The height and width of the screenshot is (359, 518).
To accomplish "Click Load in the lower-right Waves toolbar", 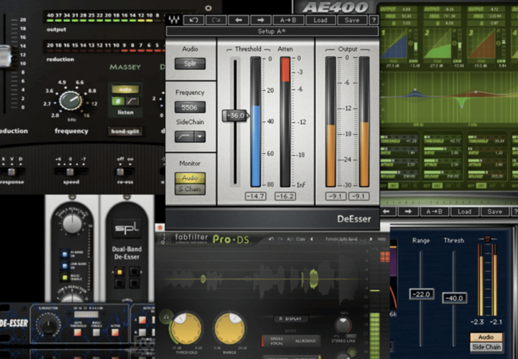I will pyautogui.click(x=465, y=212).
